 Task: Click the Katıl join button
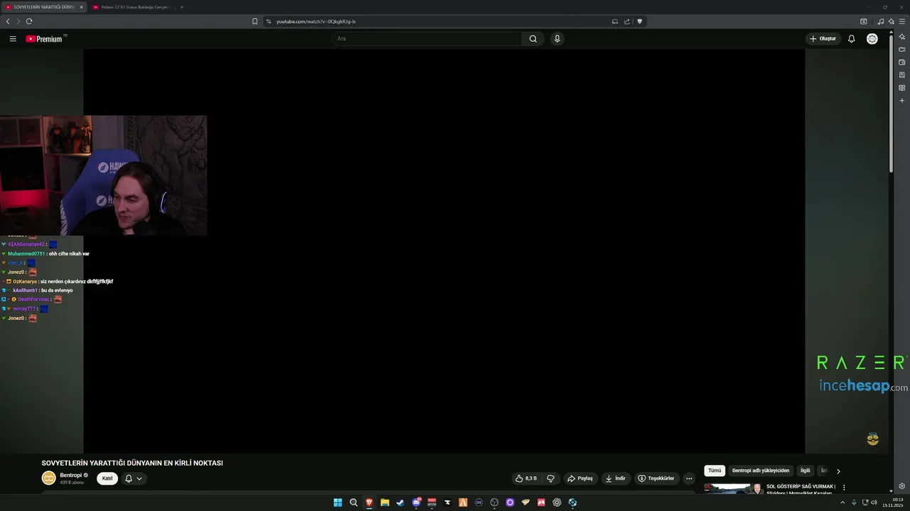(x=107, y=478)
